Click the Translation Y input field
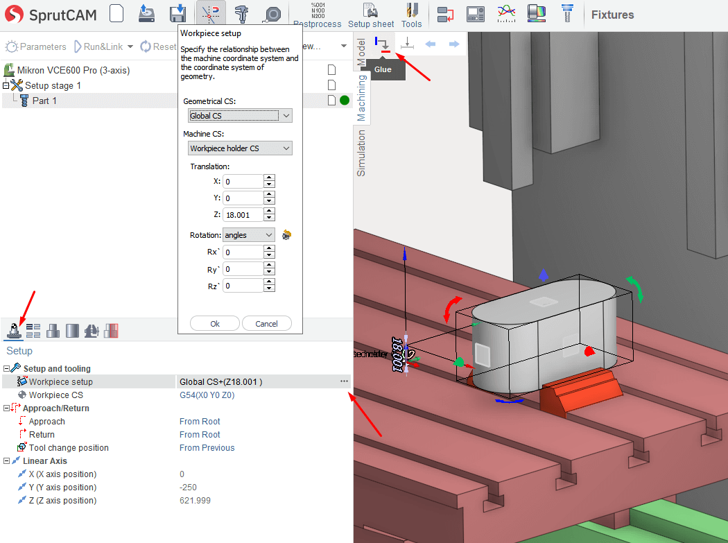 pyautogui.click(x=243, y=198)
